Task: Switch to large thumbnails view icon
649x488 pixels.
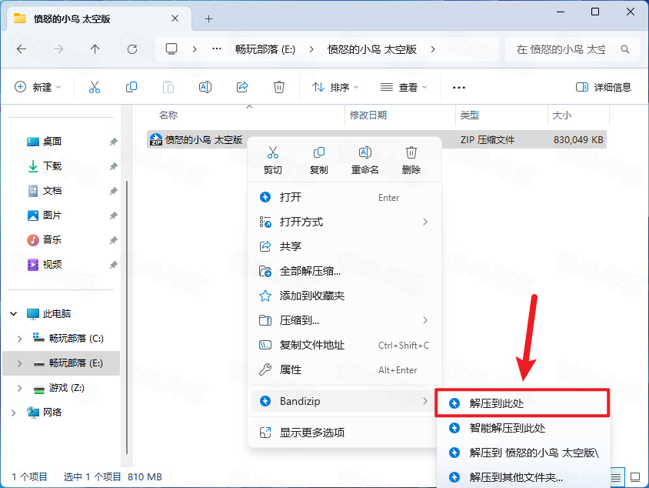Action: coord(635,477)
